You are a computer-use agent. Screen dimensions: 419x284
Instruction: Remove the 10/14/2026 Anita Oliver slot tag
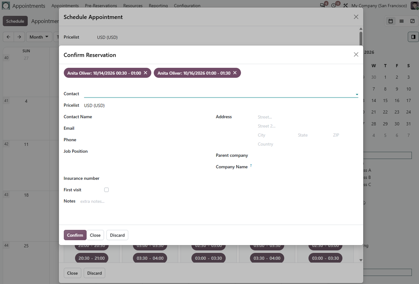tap(145, 73)
